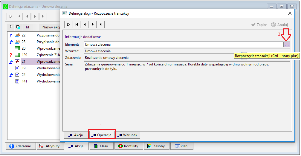
Task: Click into the Element text field
Action: click(184, 45)
